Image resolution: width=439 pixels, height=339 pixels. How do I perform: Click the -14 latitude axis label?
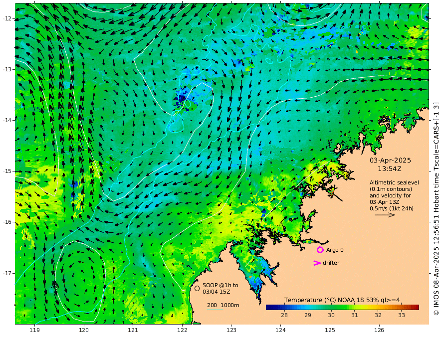pyautogui.click(x=7, y=120)
